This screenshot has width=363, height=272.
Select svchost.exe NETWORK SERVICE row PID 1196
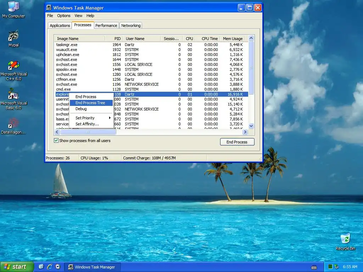[152, 84]
